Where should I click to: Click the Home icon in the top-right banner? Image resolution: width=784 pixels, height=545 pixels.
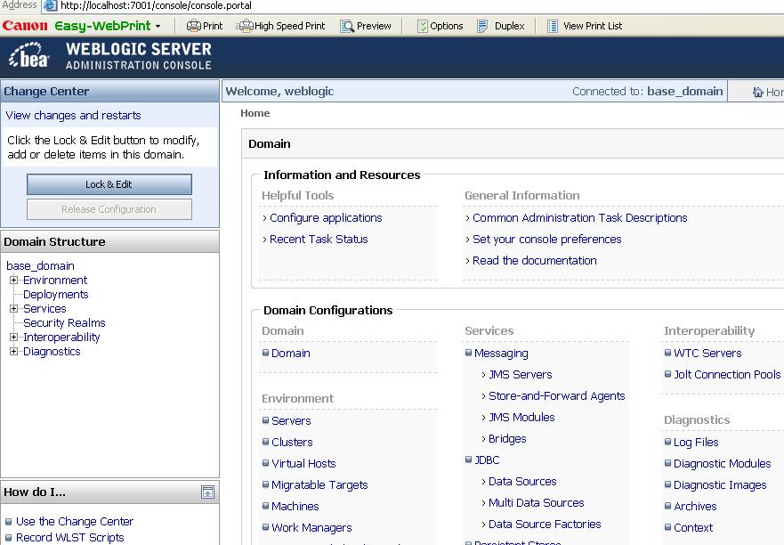[x=758, y=92]
